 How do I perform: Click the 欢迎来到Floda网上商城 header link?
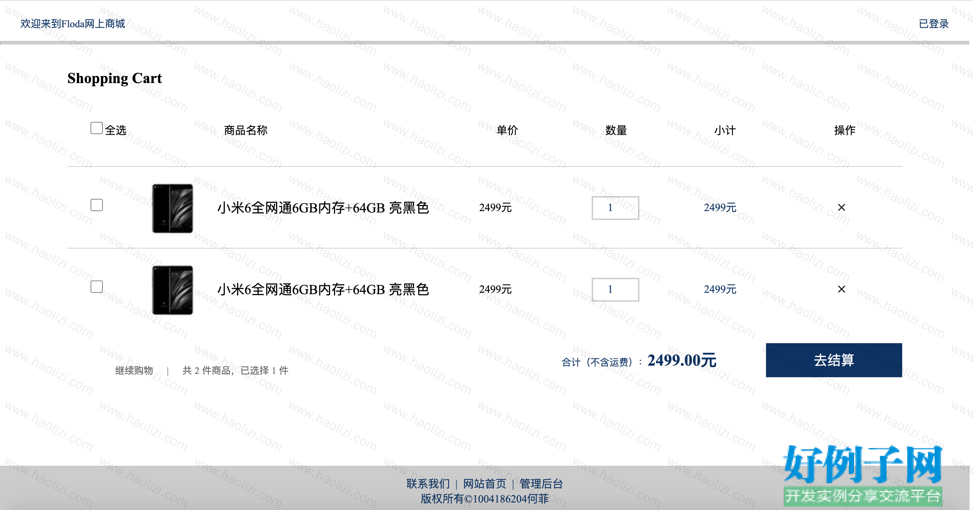click(73, 24)
